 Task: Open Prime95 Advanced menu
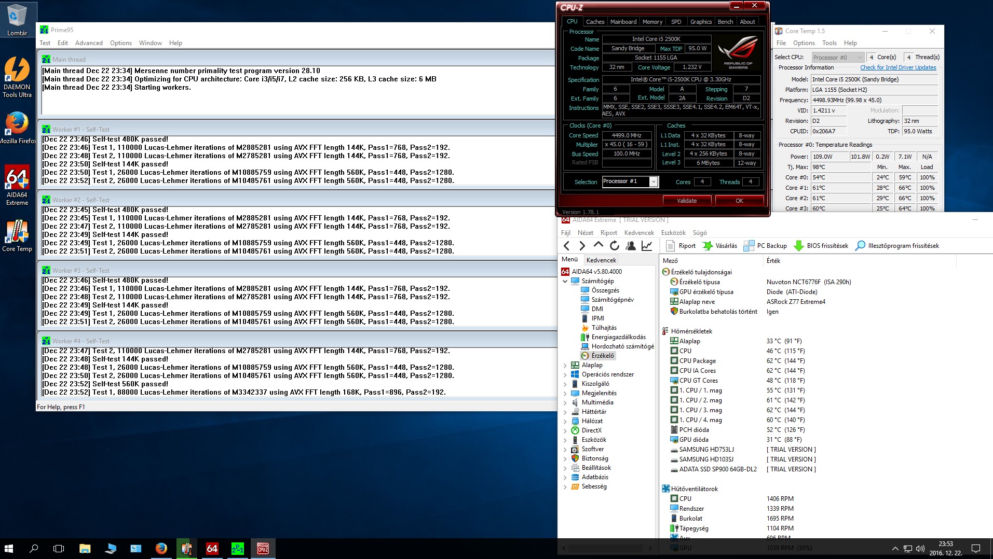pyautogui.click(x=89, y=43)
